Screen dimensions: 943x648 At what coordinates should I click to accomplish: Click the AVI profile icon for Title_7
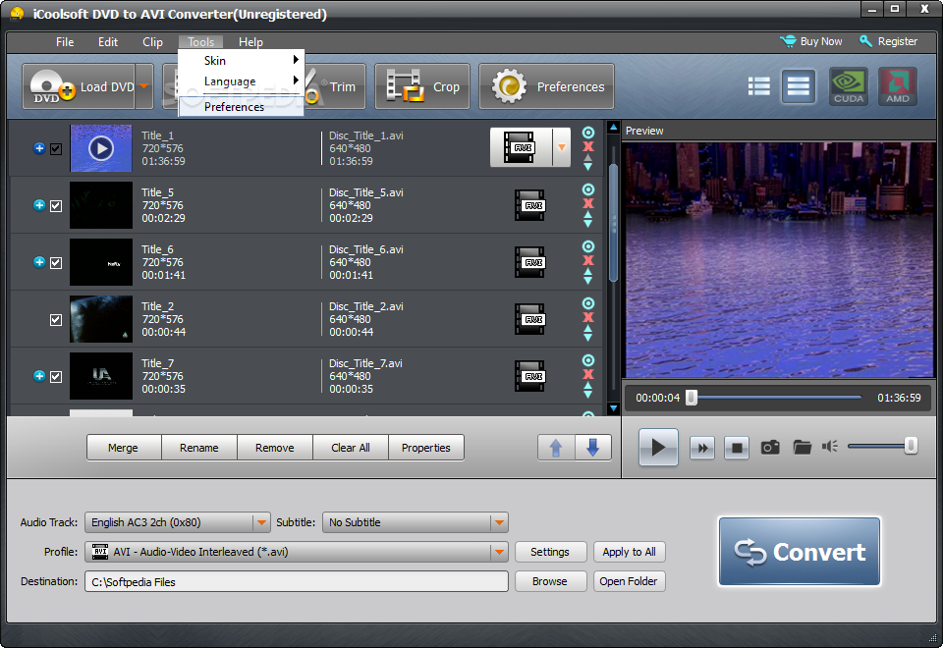pos(529,376)
